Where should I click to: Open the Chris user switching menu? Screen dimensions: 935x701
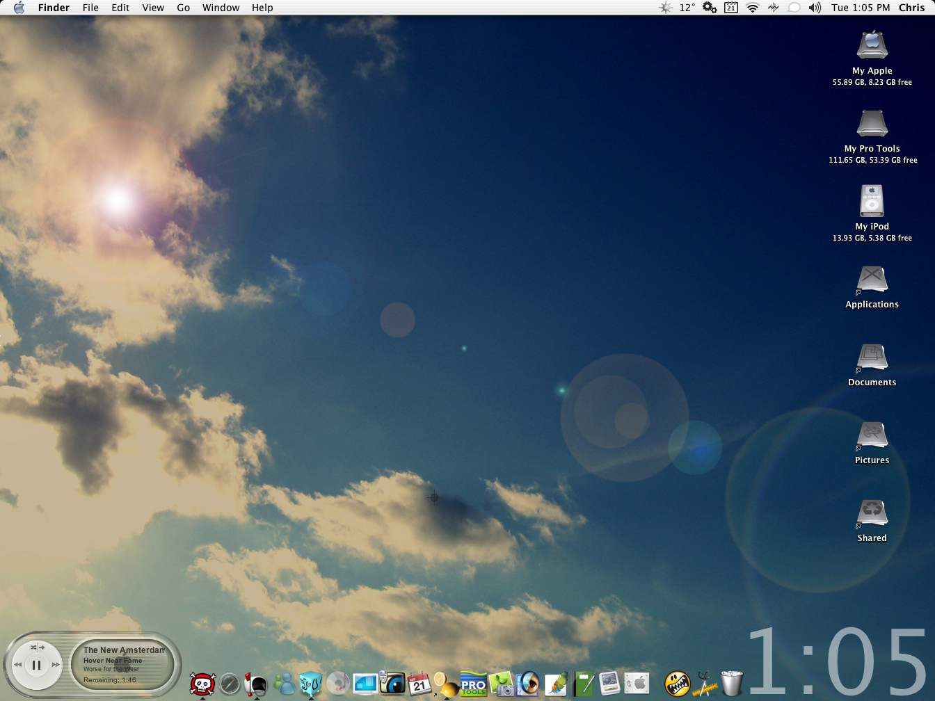tap(911, 8)
